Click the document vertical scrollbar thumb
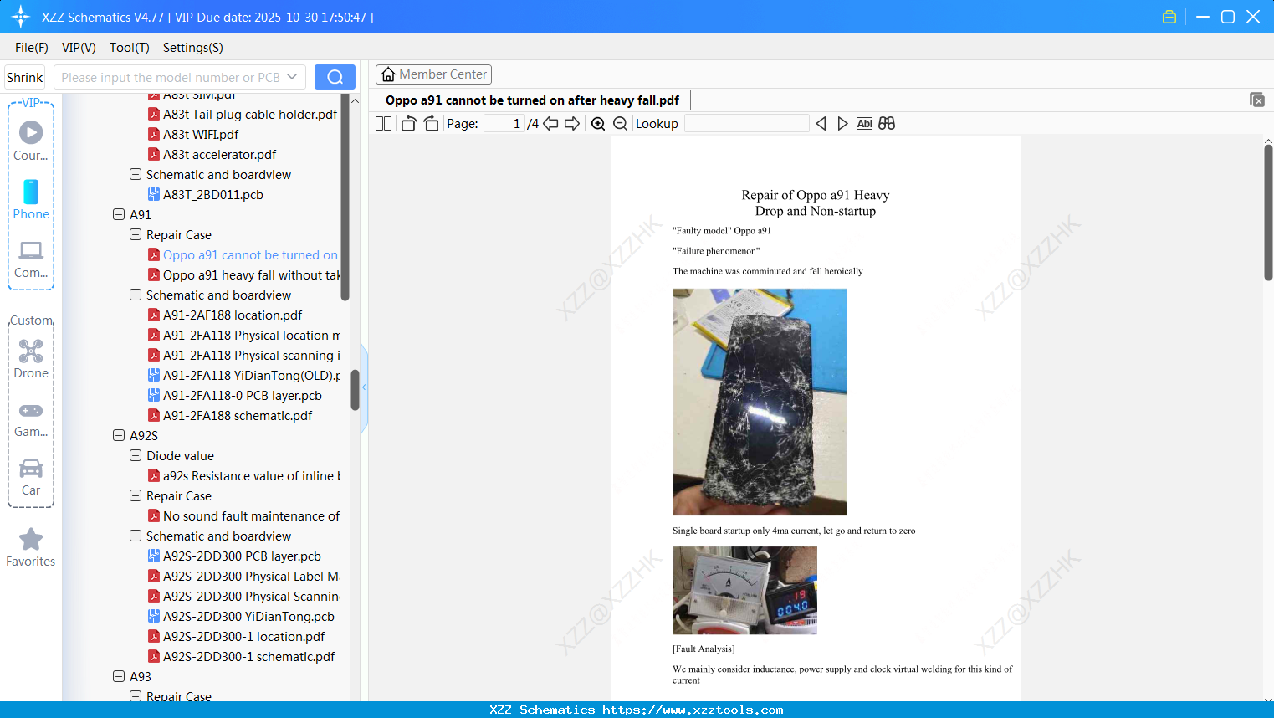This screenshot has width=1274, height=718. (x=1268, y=213)
